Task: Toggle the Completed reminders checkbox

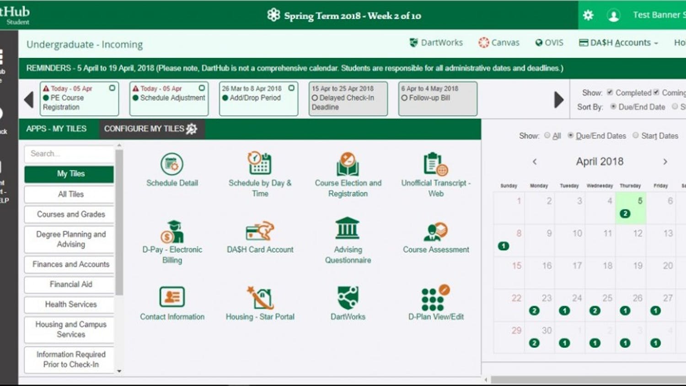Action: point(610,92)
